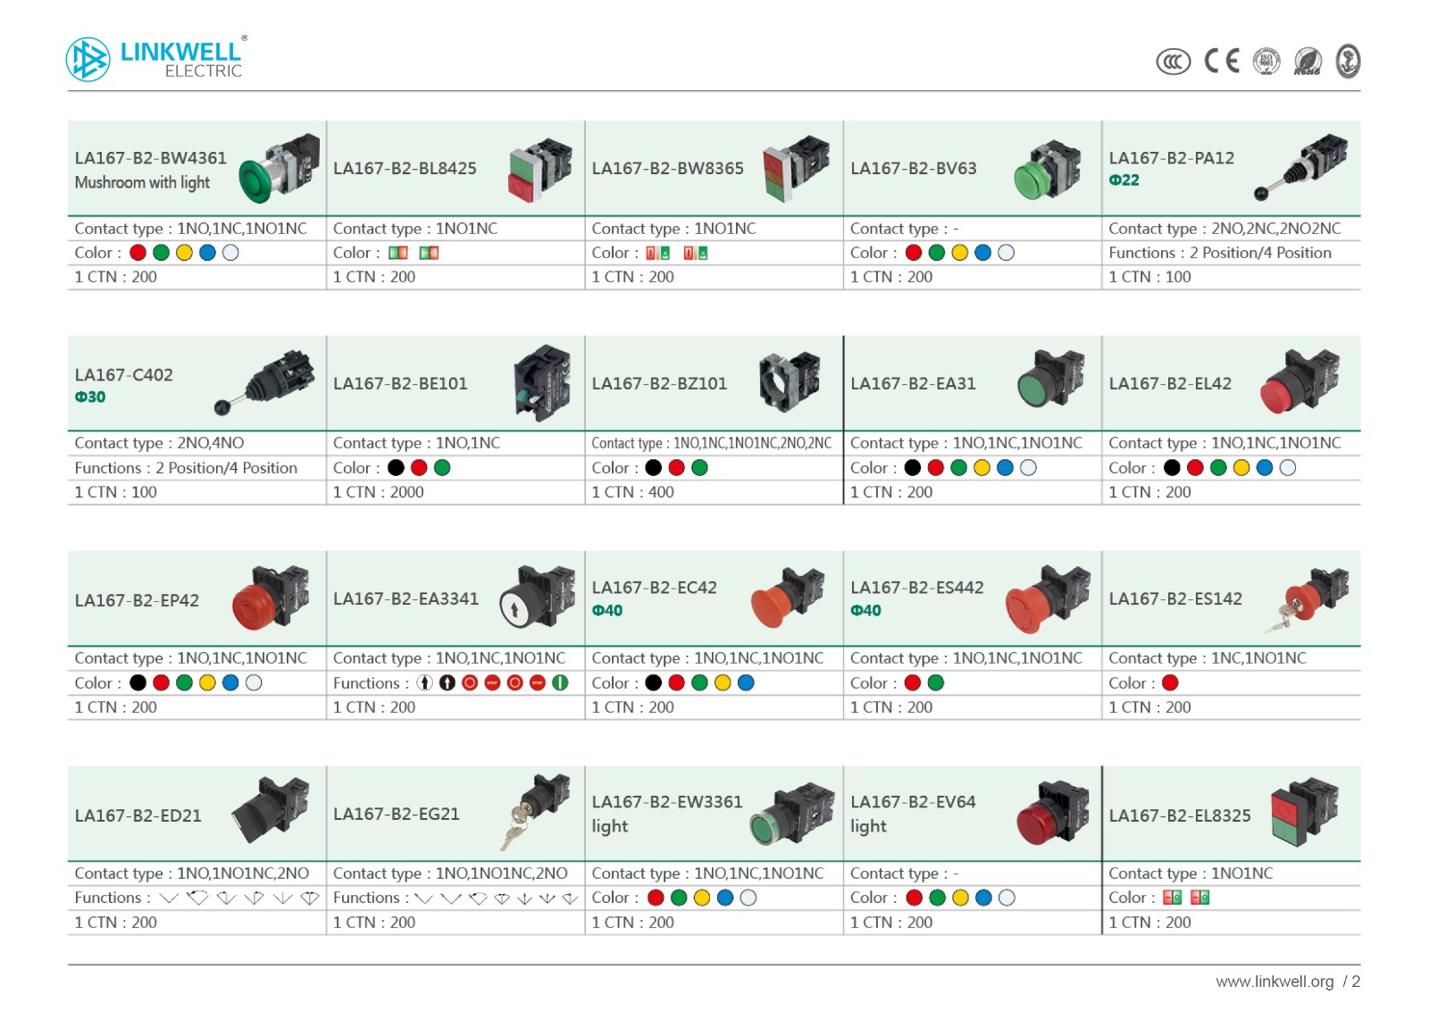
Task: Select the LA167-B2-EP42 red button image
Action: pyautogui.click(x=271, y=598)
